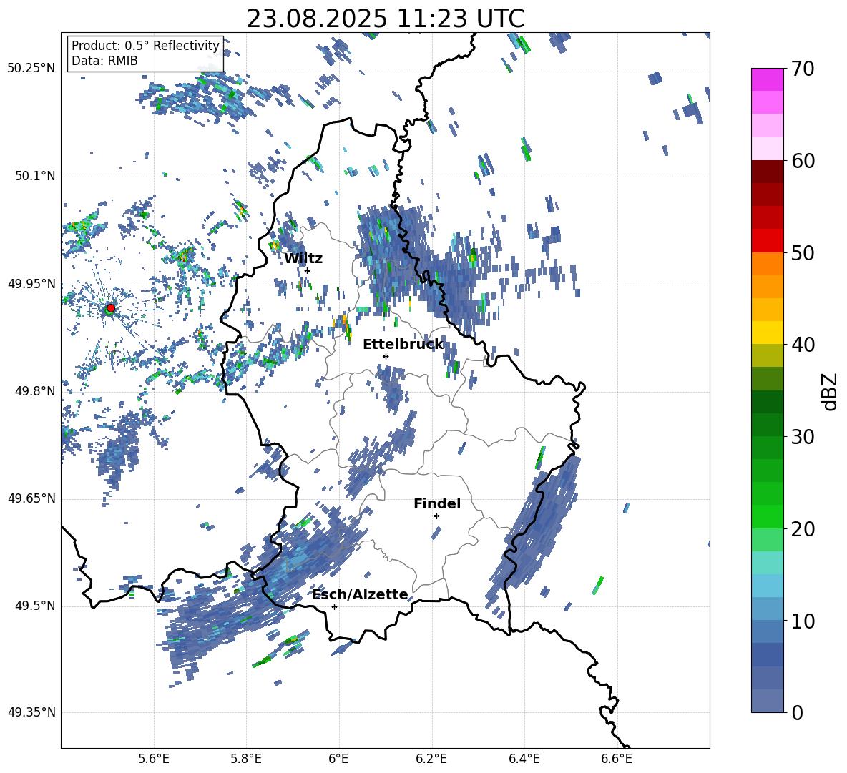The width and height of the screenshot is (847, 773).
Task: Click the 6.6°E longitude tick label
Action: click(617, 759)
